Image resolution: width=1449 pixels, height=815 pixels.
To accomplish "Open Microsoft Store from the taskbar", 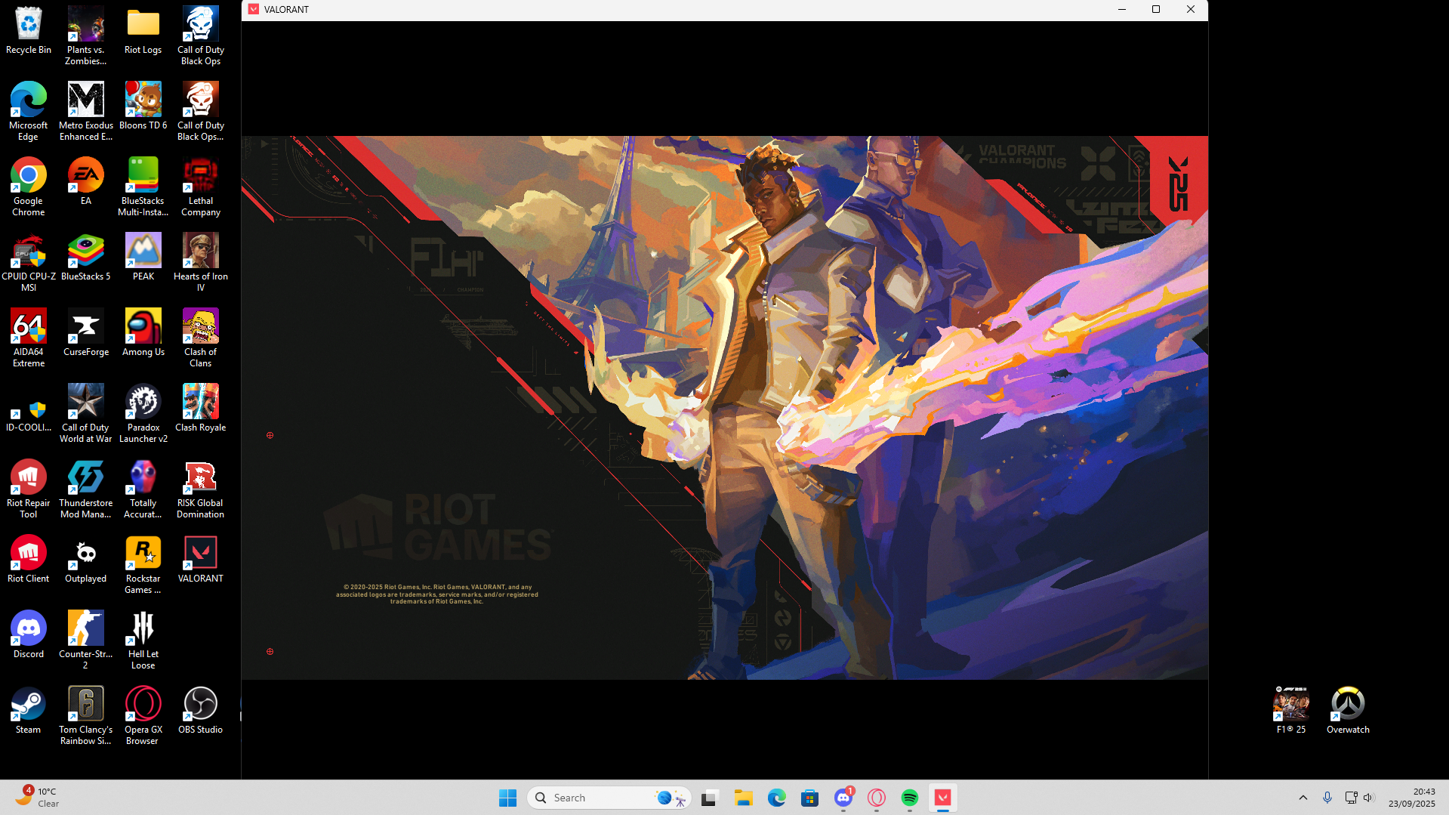I will coord(810,798).
